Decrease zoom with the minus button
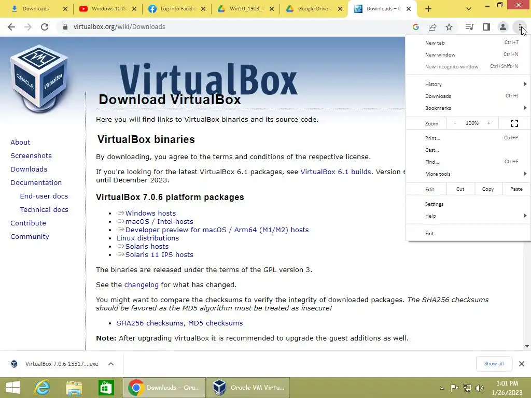 pyautogui.click(x=455, y=123)
